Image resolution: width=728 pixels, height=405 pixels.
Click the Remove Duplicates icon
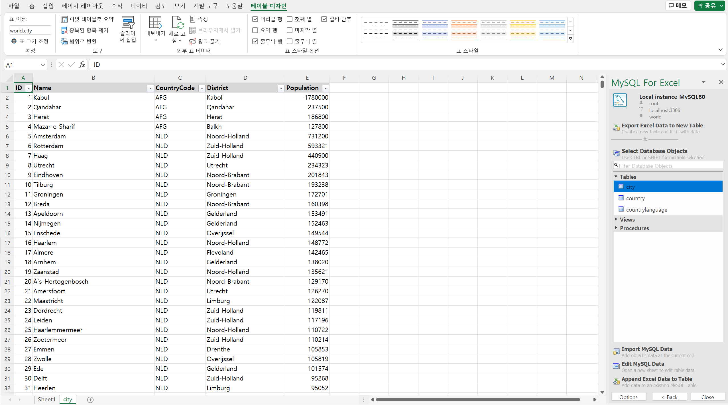click(x=64, y=30)
